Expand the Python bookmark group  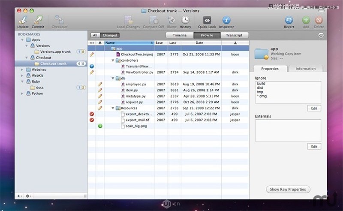coord(22,93)
